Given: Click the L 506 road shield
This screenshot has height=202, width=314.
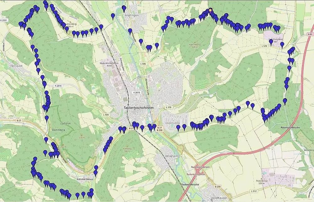Looking at the screenshot, I should tap(143, 64).
